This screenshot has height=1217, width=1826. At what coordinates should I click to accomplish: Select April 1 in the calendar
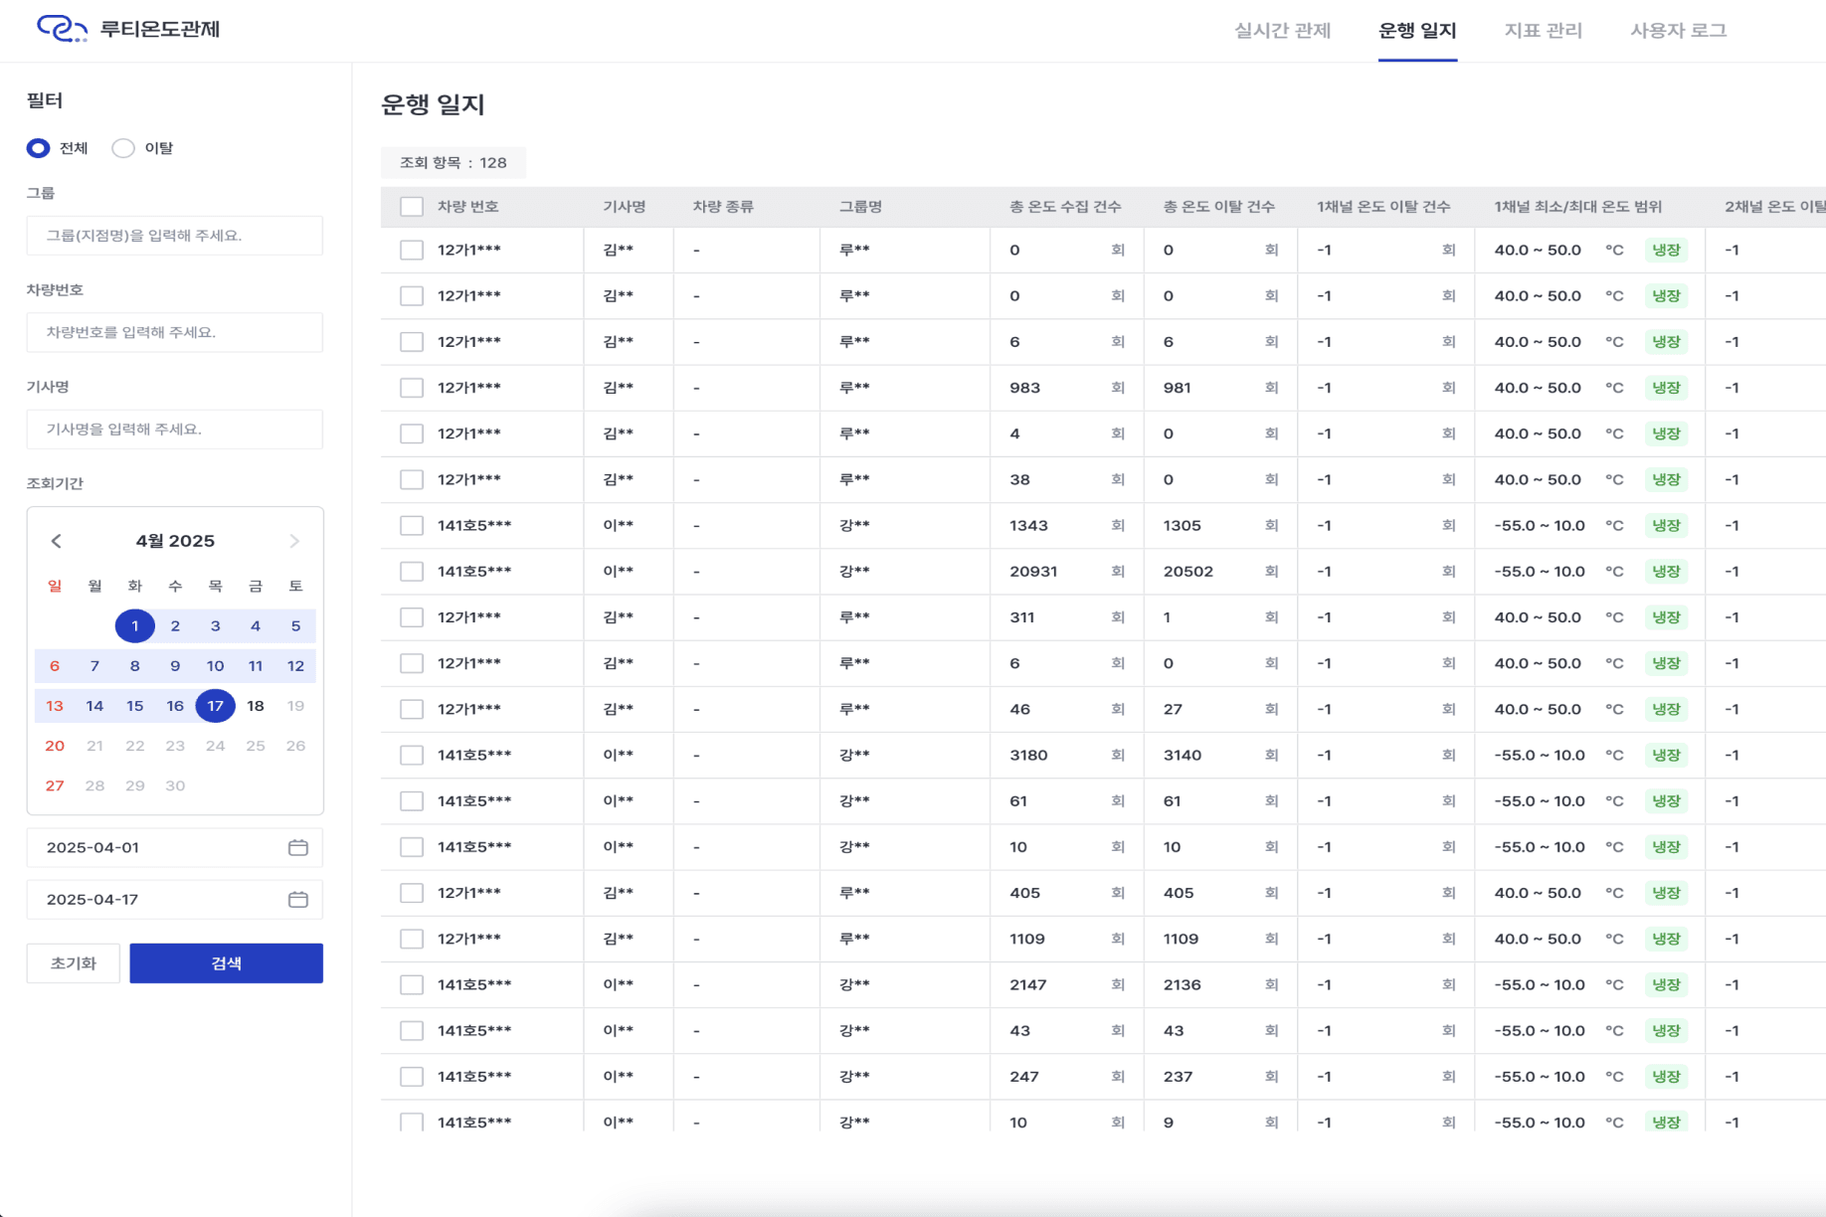[135, 625]
